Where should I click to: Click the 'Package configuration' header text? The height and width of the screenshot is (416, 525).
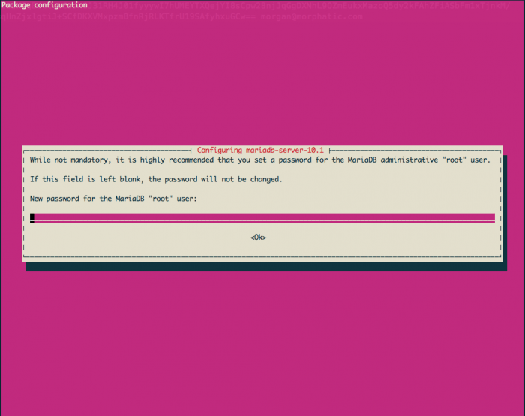tap(44, 5)
